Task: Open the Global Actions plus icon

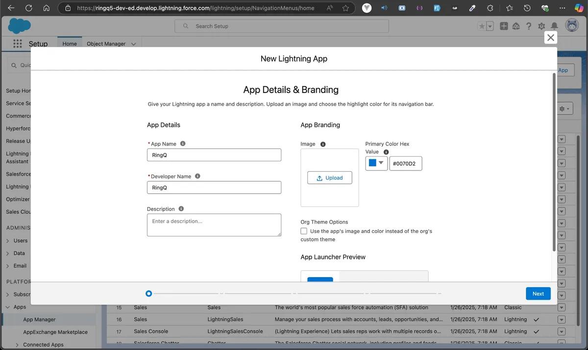Action: [x=504, y=26]
